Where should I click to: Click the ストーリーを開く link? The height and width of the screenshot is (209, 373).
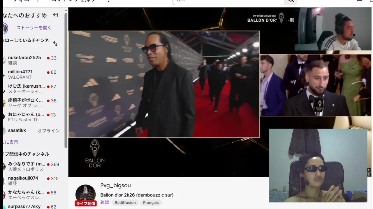click(34, 28)
